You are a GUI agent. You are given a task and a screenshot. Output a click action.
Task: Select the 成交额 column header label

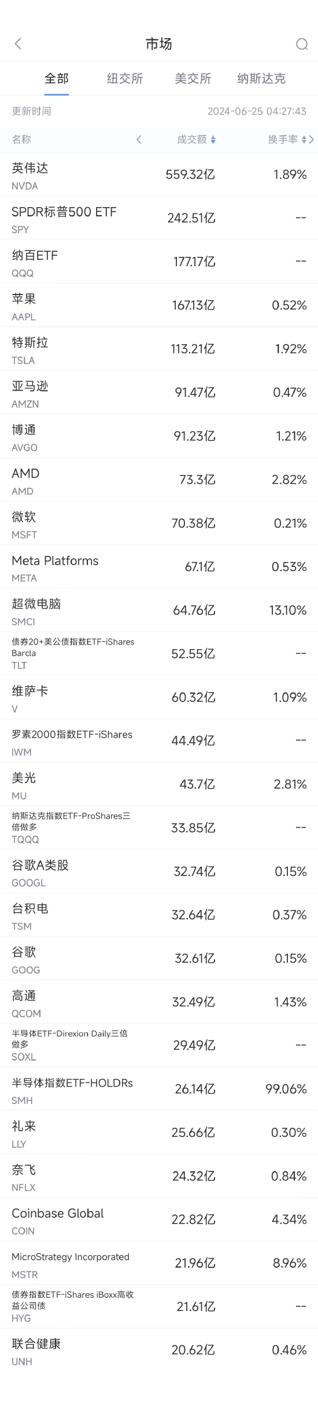[192, 139]
